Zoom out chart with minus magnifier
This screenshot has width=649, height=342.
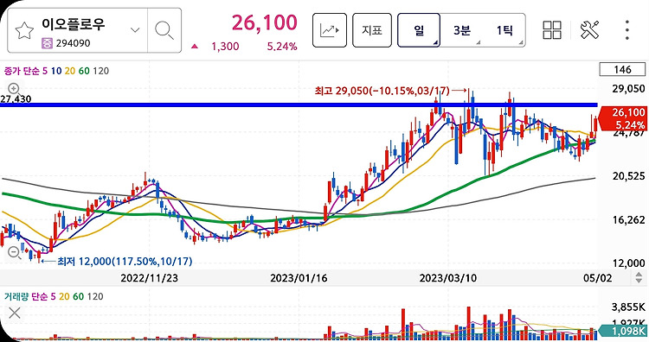(15, 252)
